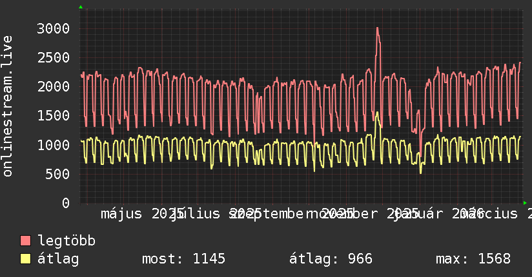Screen dimensions: 532x277
Task: Click the max: 1568 statistic
Action: click(x=473, y=259)
